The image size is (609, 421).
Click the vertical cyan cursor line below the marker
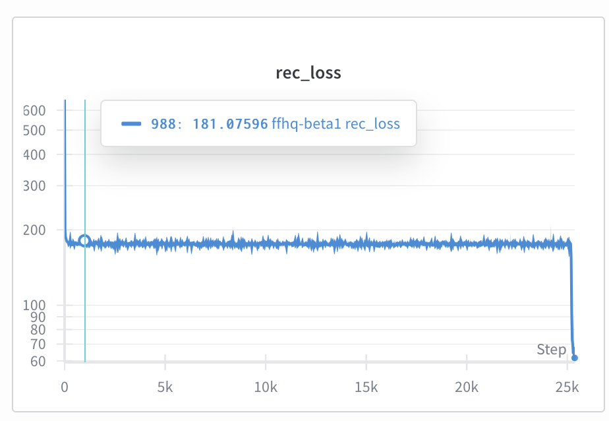tap(85, 304)
